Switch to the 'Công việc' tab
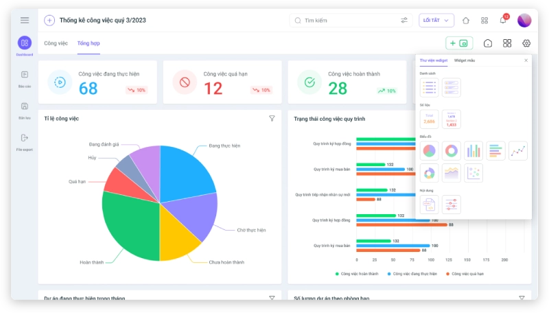 pyautogui.click(x=56, y=43)
